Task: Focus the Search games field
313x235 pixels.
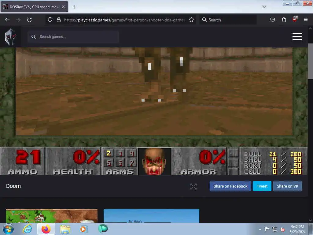Action: pyautogui.click(x=73, y=37)
